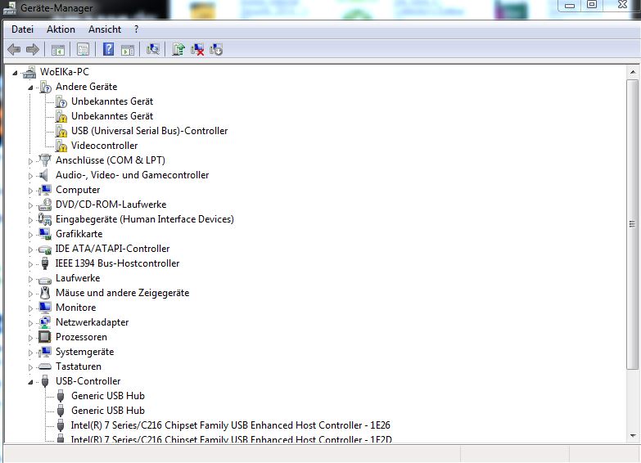Click the IEEE 1394 Bus-Hostcontroller icon

45,263
